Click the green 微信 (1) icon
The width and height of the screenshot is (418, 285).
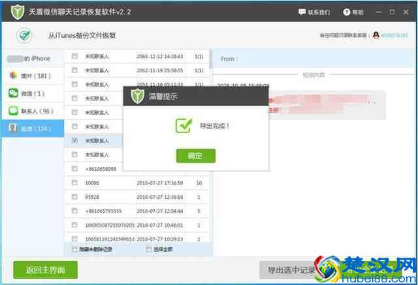[x=13, y=93]
